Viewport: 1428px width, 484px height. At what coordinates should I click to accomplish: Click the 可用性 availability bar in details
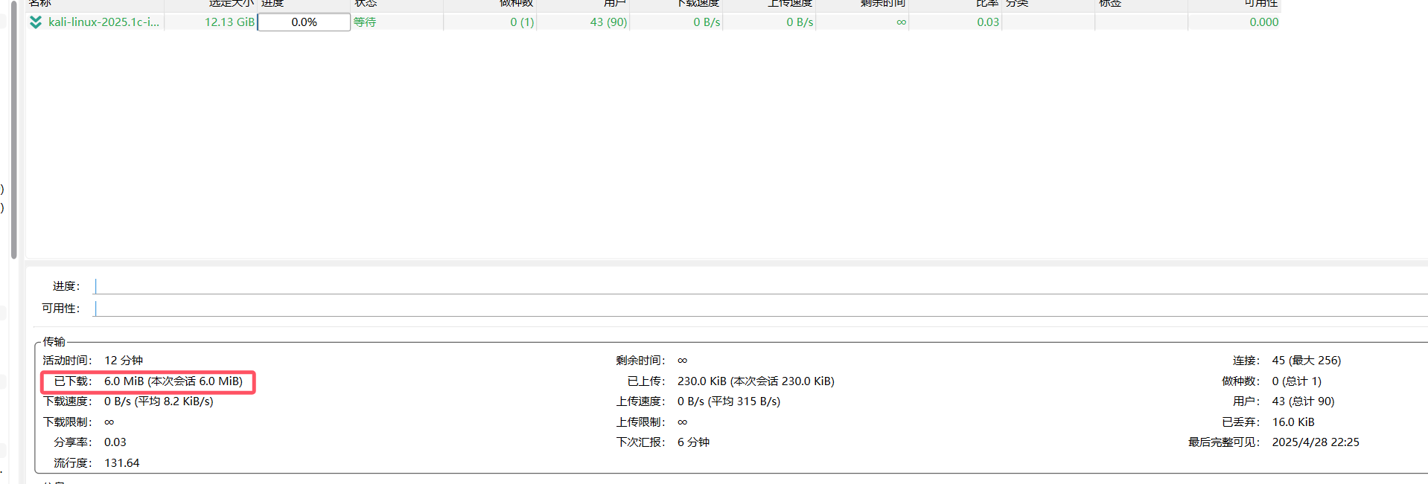point(761,309)
